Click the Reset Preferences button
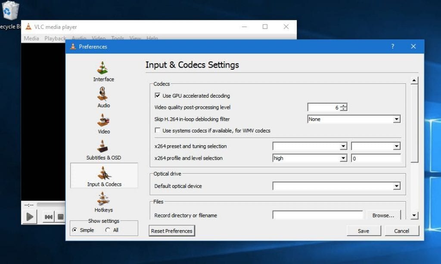The height and width of the screenshot is (264, 441). coord(171,231)
